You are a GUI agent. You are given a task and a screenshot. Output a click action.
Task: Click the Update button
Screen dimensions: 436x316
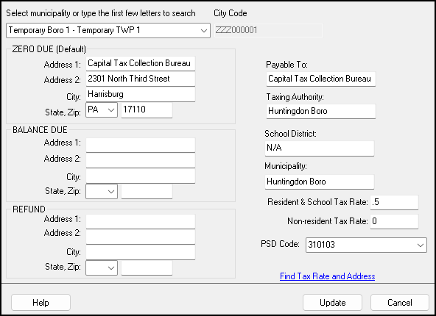point(333,303)
